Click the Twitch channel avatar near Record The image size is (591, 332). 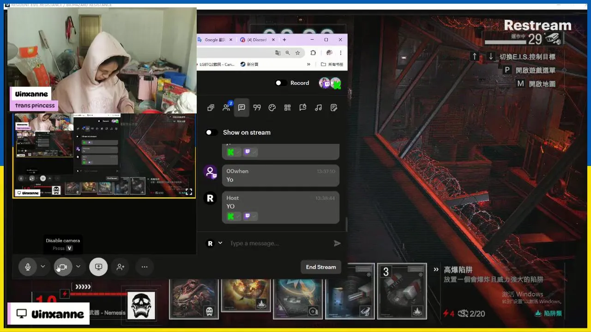(x=325, y=83)
